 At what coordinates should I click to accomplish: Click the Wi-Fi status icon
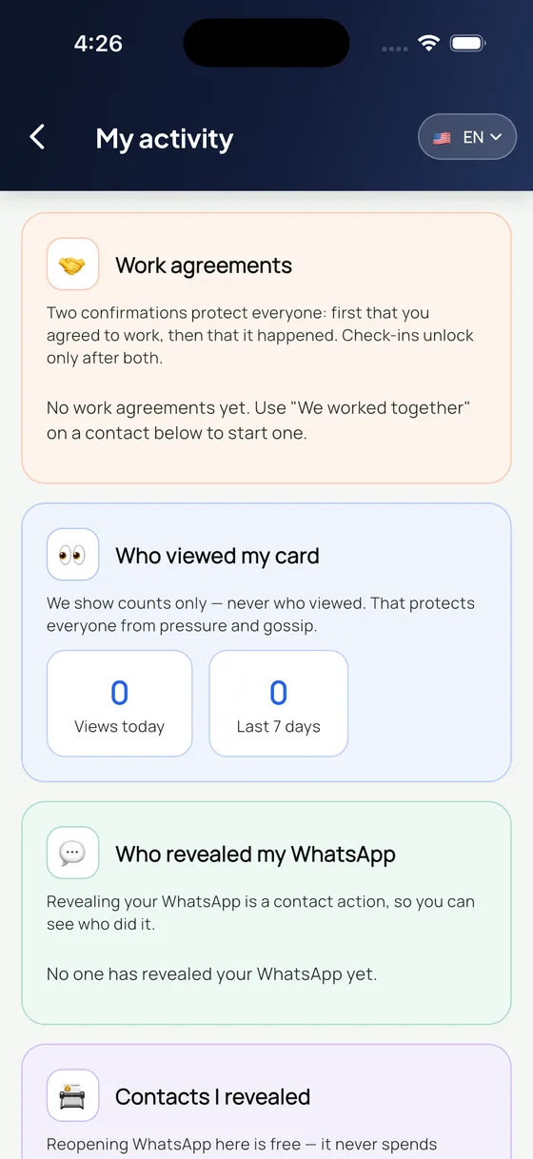[x=429, y=44]
